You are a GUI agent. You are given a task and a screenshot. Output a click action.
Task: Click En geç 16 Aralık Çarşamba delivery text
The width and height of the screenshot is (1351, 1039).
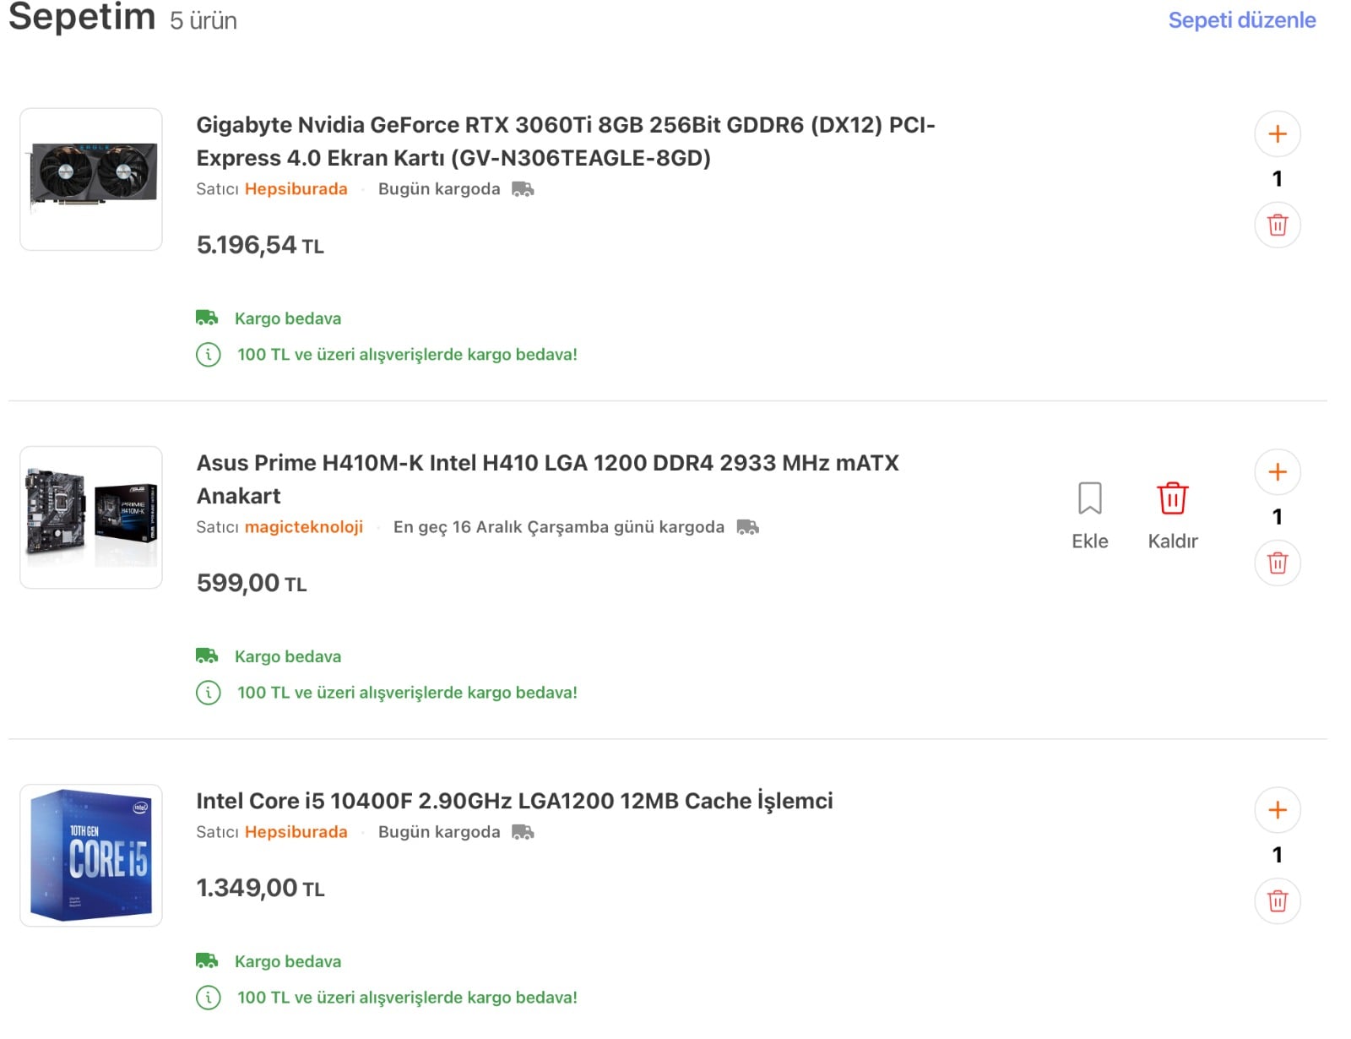[559, 527]
